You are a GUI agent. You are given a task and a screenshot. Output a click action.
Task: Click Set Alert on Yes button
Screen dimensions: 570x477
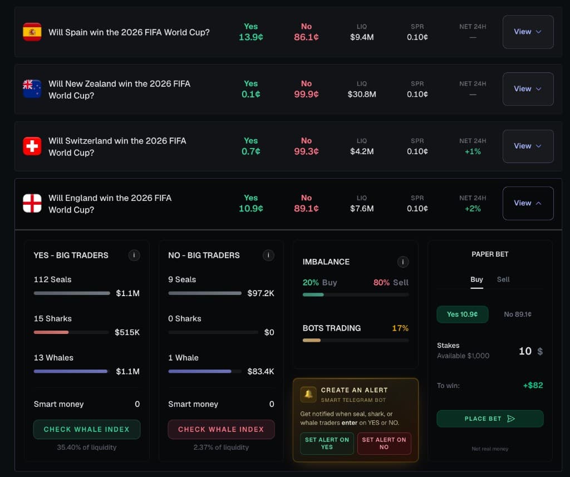pyautogui.click(x=327, y=444)
